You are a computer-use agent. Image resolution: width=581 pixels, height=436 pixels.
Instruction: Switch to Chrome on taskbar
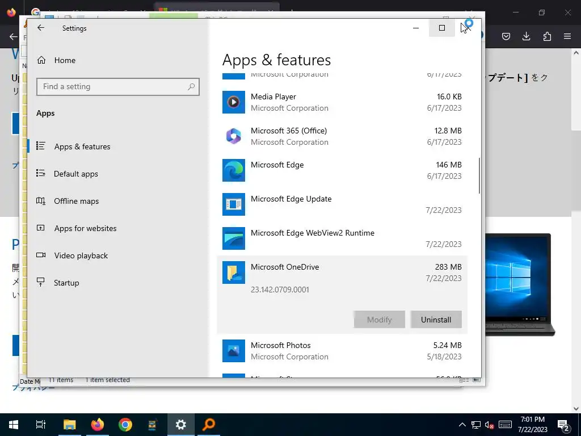pos(125,425)
